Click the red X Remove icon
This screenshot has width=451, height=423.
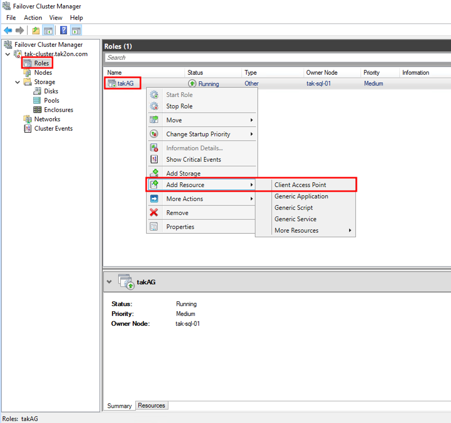coord(154,213)
